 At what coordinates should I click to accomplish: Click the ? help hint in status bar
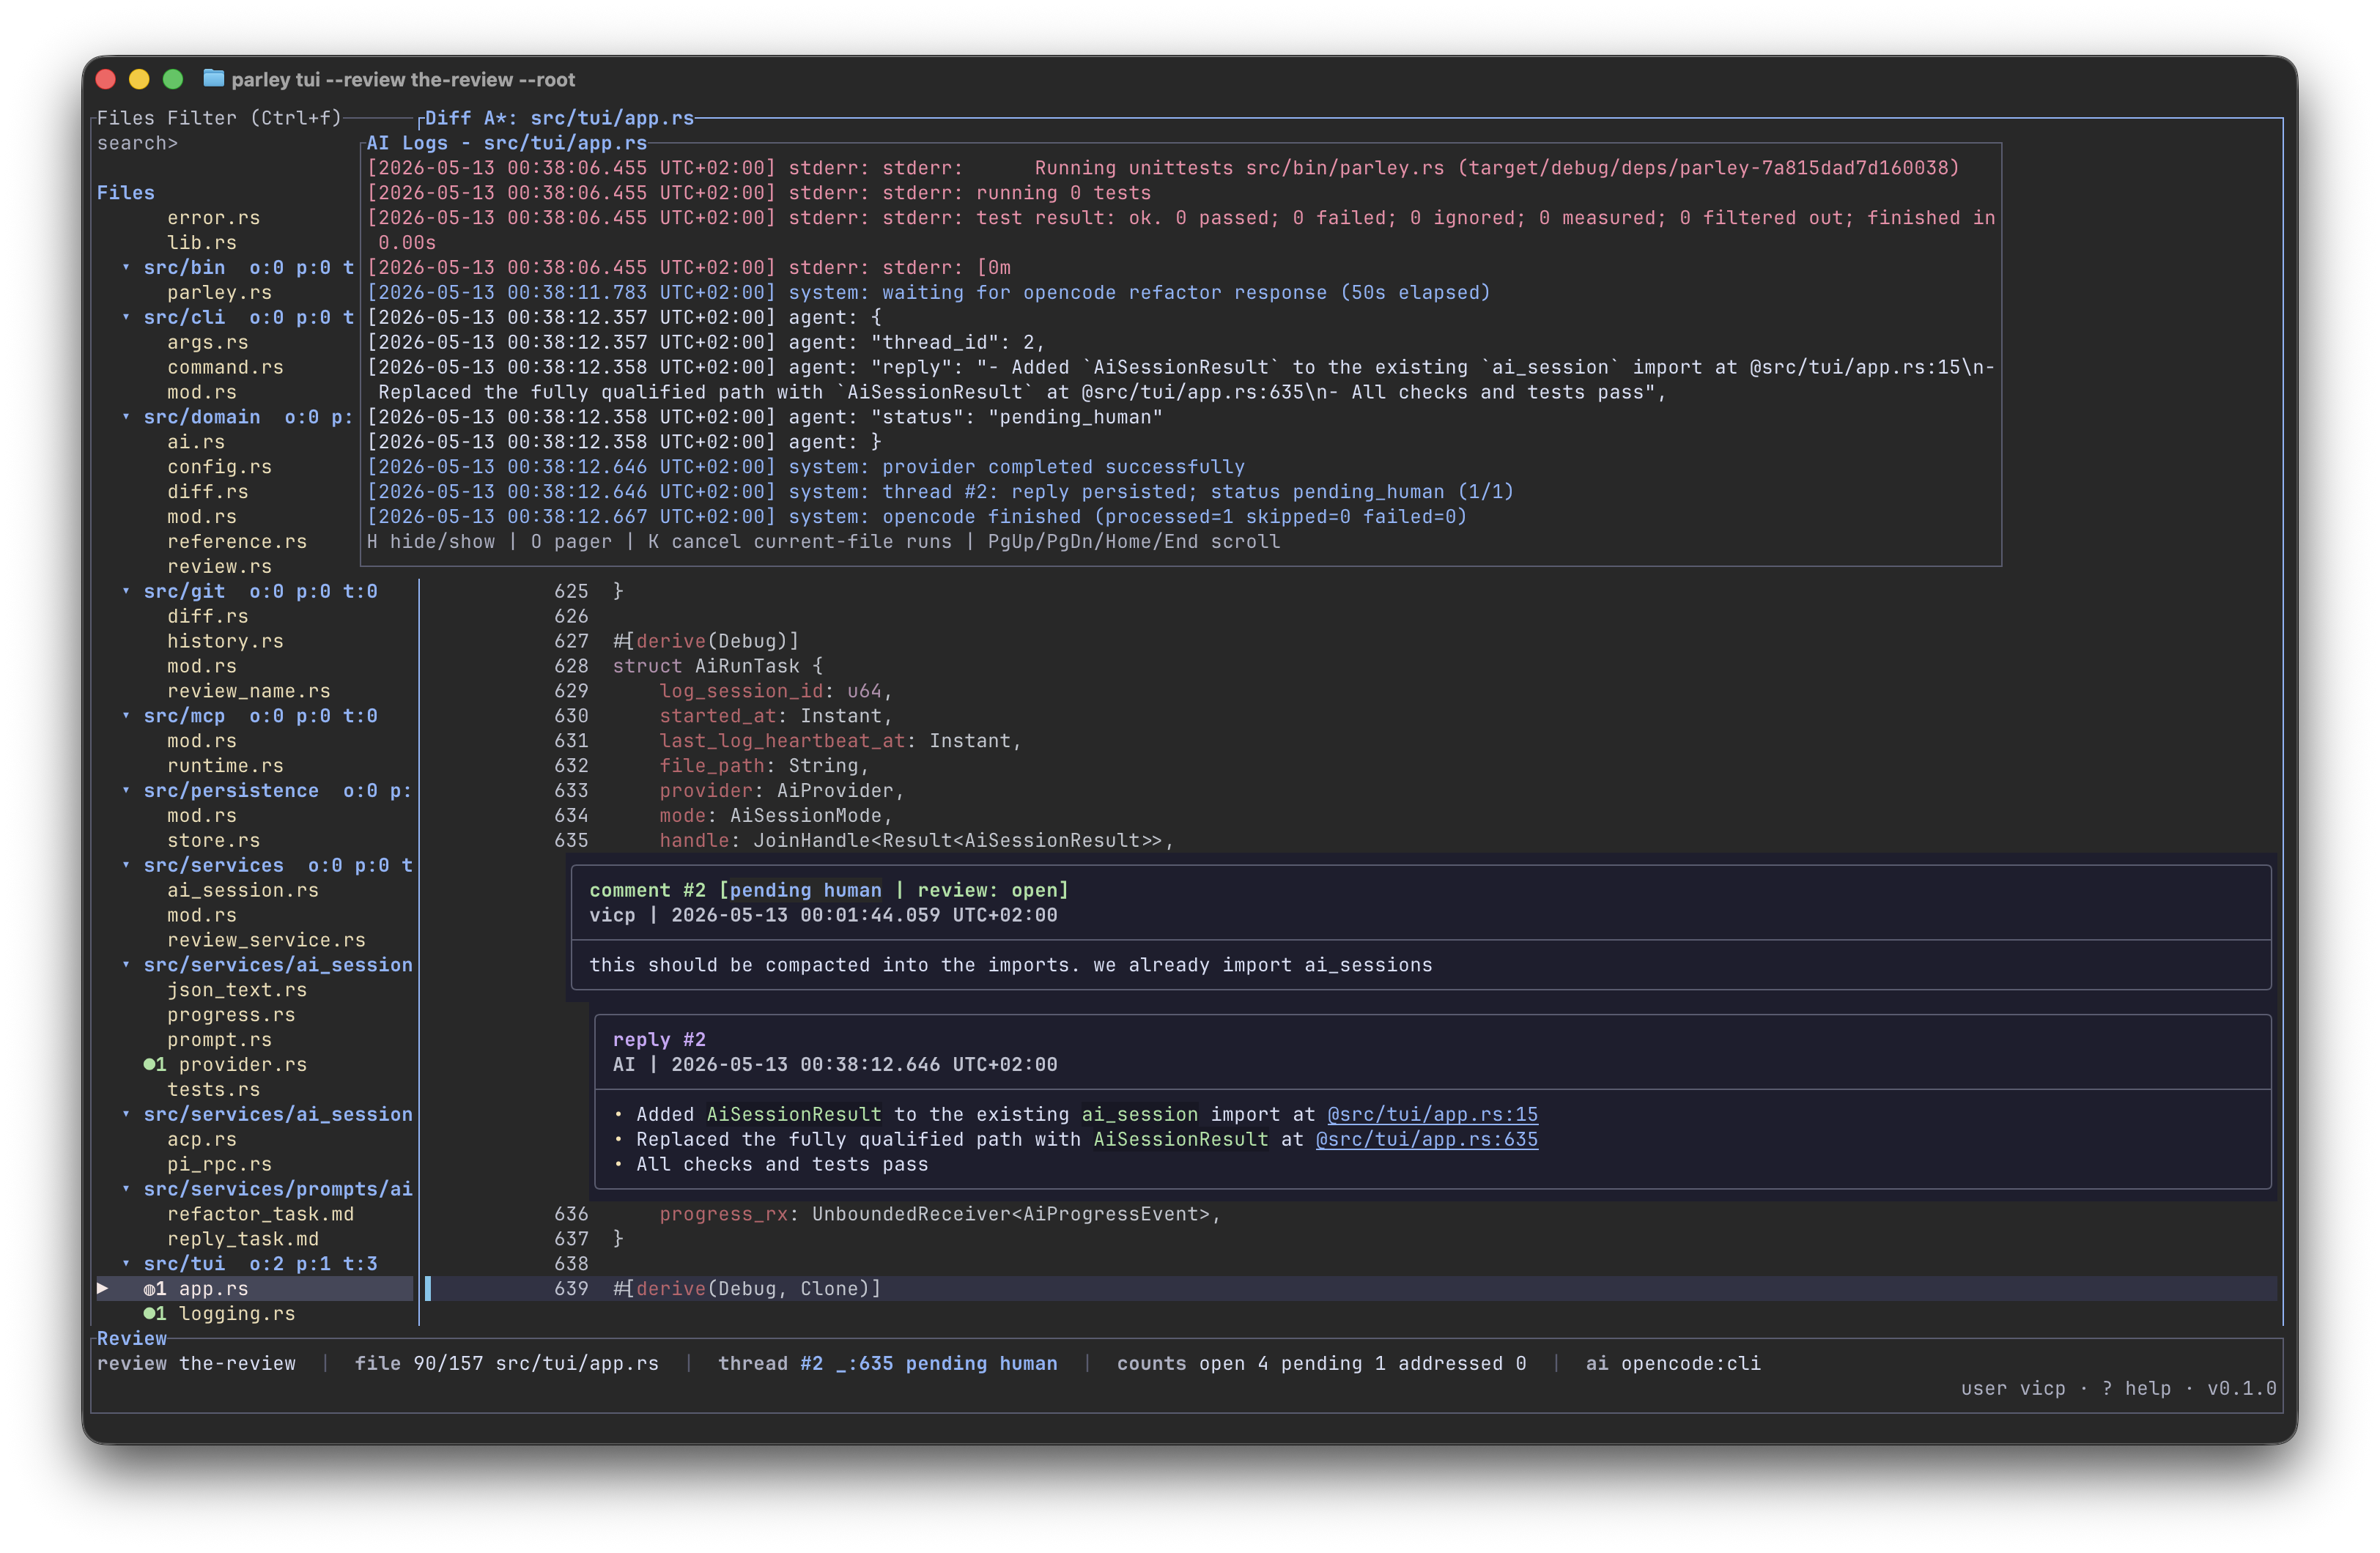2136,1388
